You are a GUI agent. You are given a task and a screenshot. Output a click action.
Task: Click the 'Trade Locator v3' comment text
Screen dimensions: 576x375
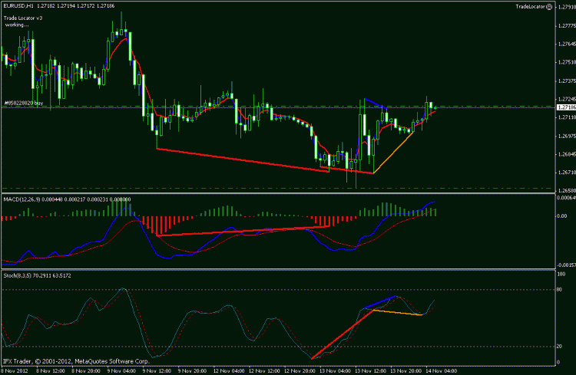pos(23,18)
